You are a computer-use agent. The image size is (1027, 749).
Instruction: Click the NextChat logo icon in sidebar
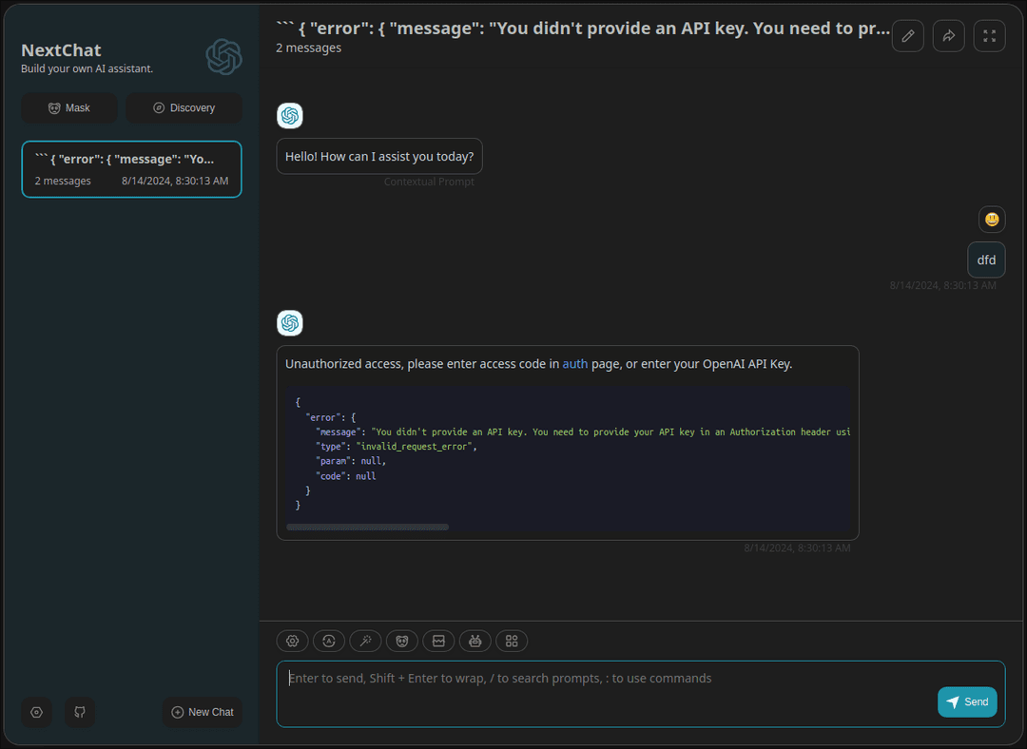(x=224, y=56)
